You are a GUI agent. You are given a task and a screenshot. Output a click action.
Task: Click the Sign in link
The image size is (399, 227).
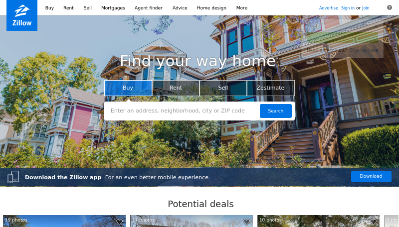point(348,8)
